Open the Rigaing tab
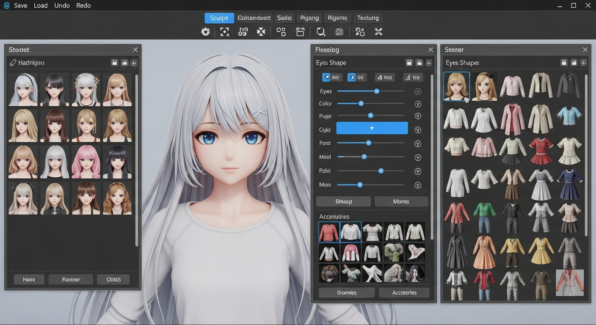Image resolution: width=596 pixels, height=325 pixels. pyautogui.click(x=309, y=18)
